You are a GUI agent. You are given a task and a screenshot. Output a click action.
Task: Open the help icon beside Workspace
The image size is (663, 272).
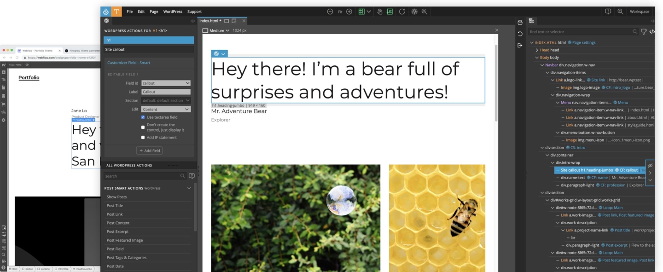608,12
